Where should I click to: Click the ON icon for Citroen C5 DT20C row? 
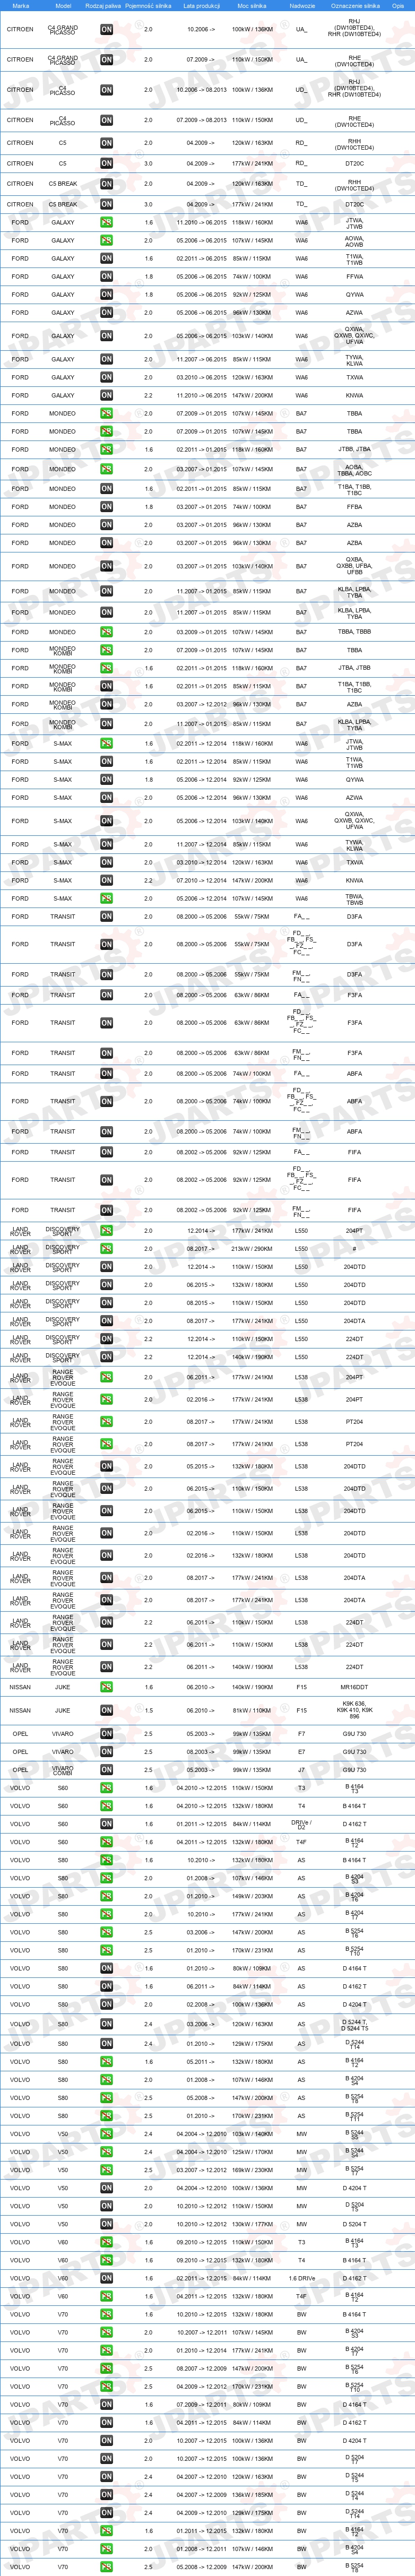pyautogui.click(x=106, y=163)
